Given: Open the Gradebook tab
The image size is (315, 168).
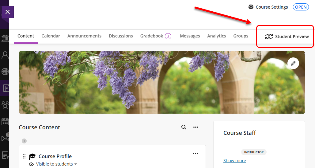Looking at the screenshot, I should (152, 36).
